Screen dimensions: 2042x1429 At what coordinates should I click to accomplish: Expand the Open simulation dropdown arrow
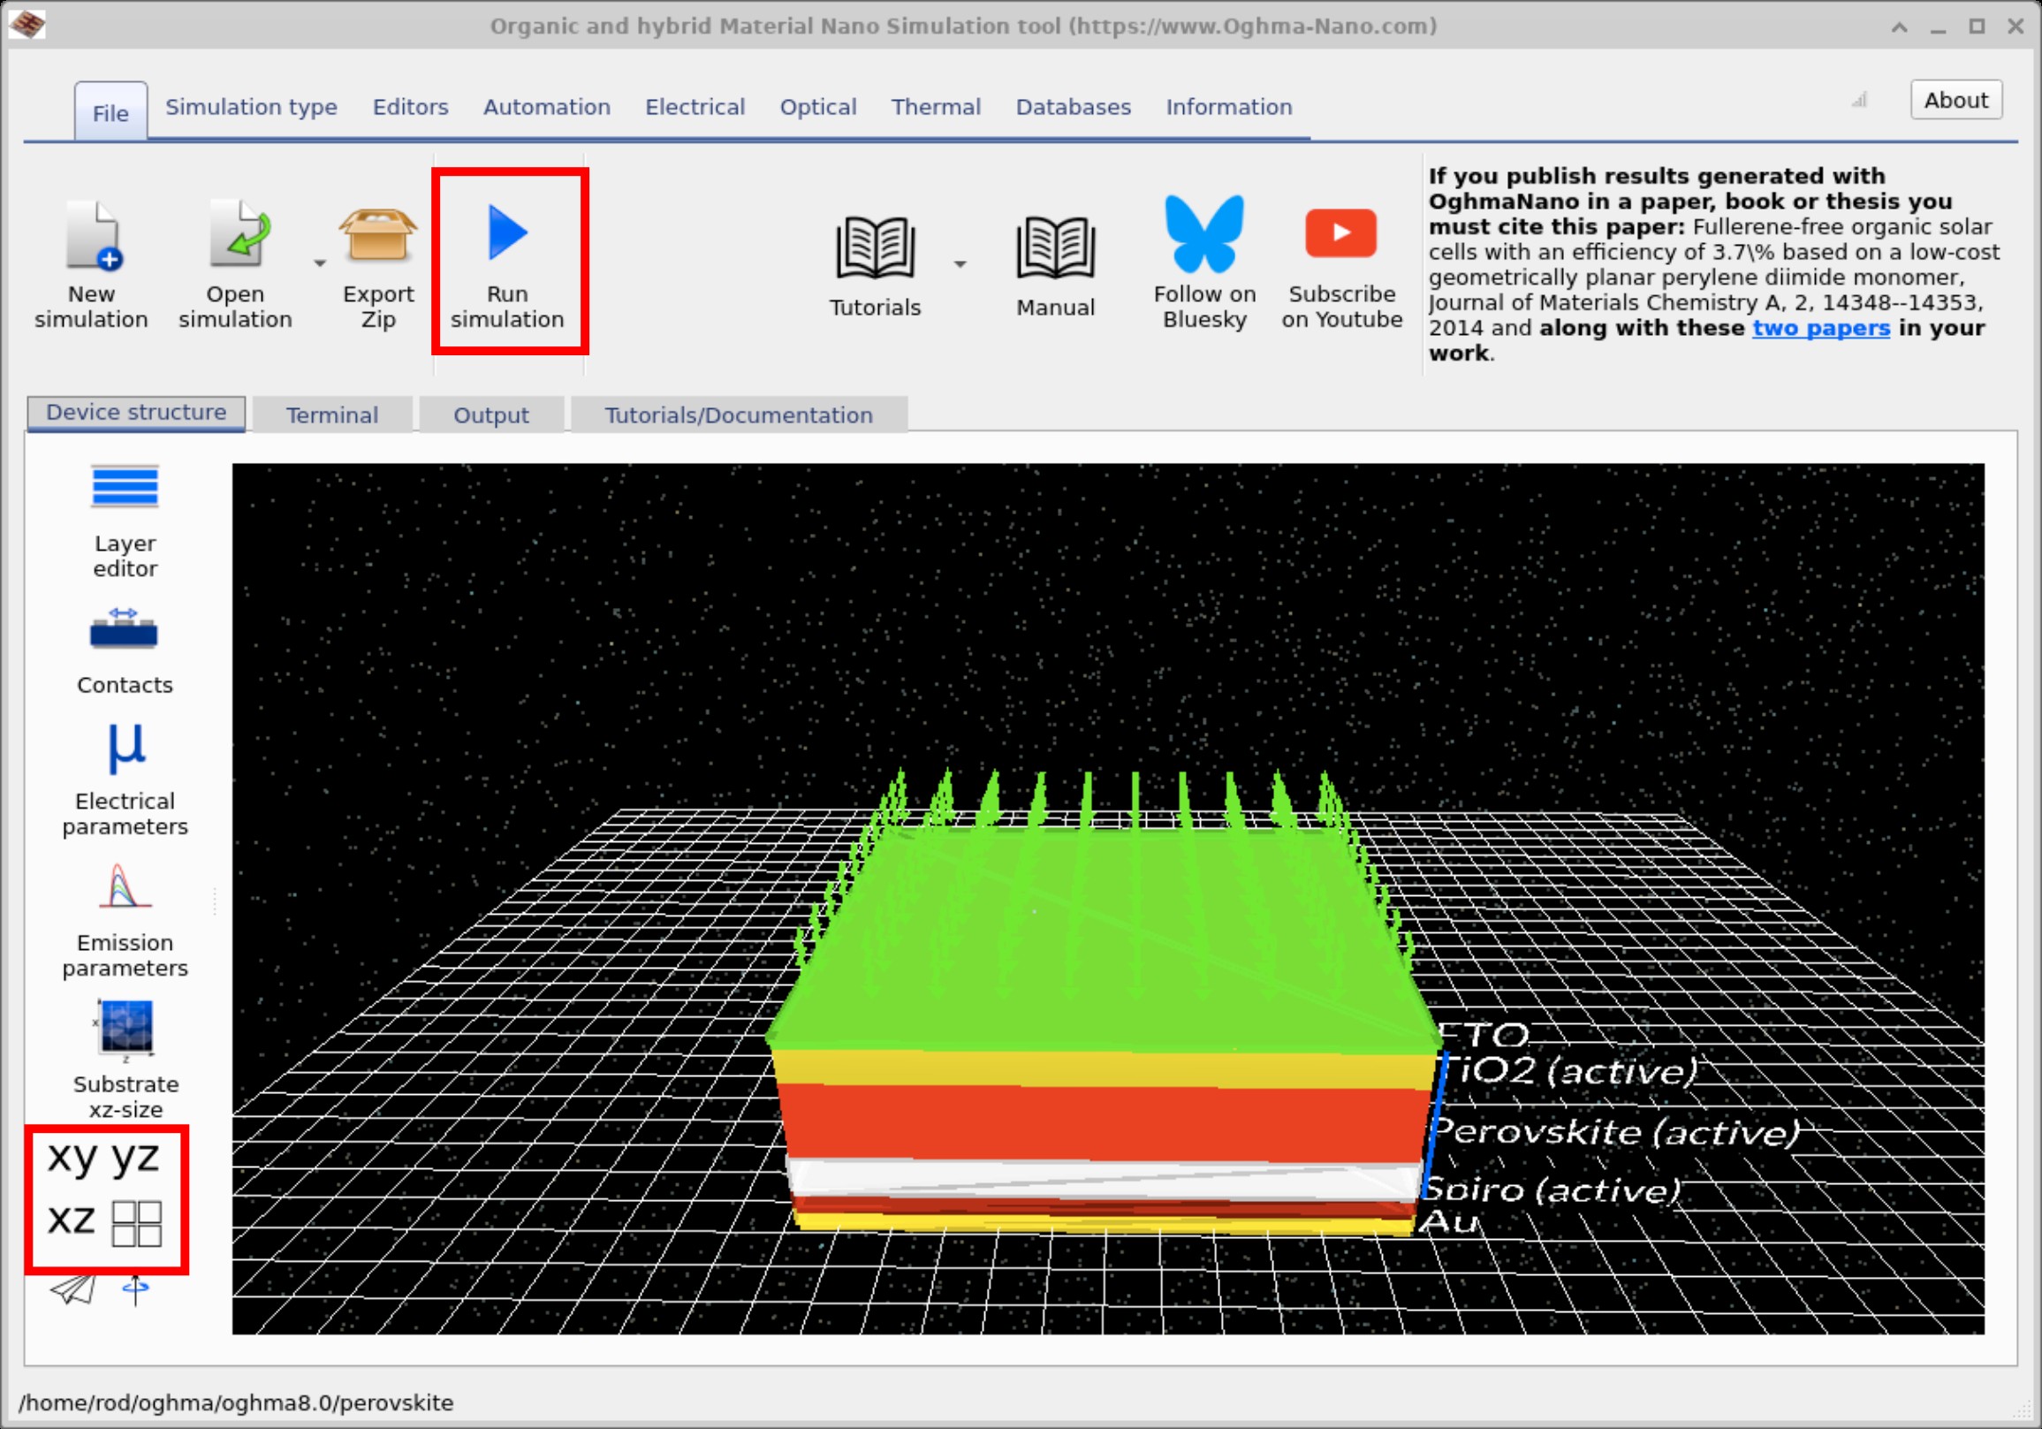click(x=320, y=264)
